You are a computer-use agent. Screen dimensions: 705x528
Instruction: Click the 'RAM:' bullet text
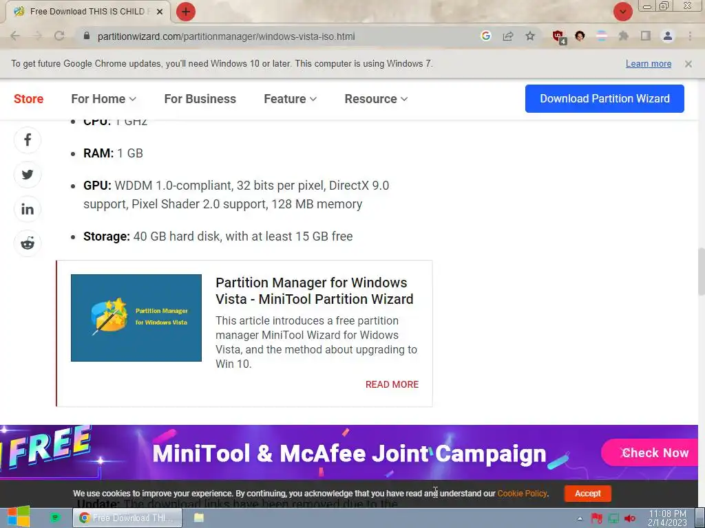point(114,153)
